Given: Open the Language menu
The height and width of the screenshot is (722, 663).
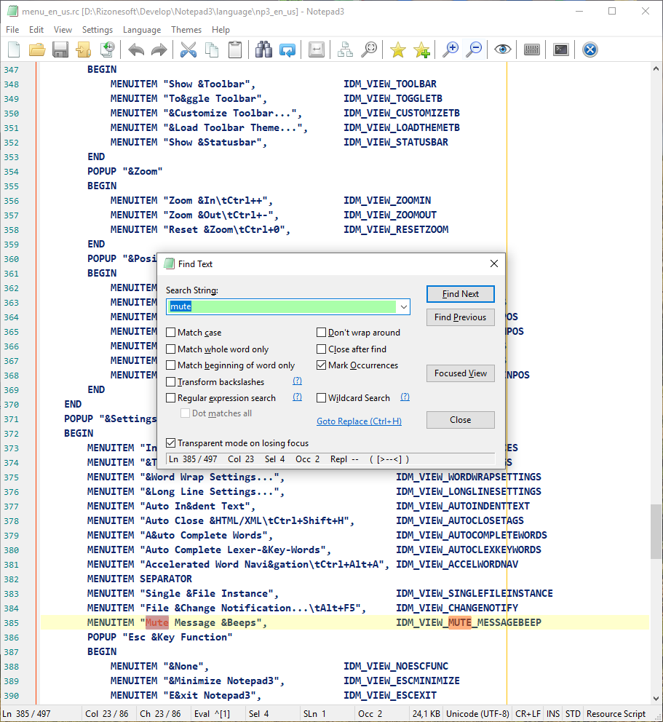Looking at the screenshot, I should coord(142,30).
